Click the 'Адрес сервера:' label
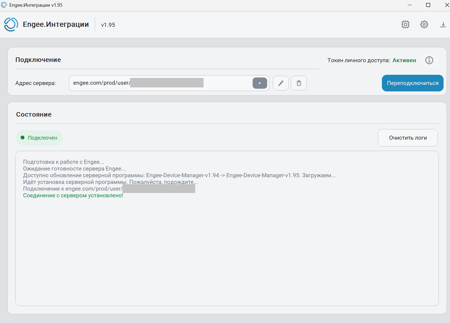Screen dimensions: 450x323 click(x=35, y=83)
